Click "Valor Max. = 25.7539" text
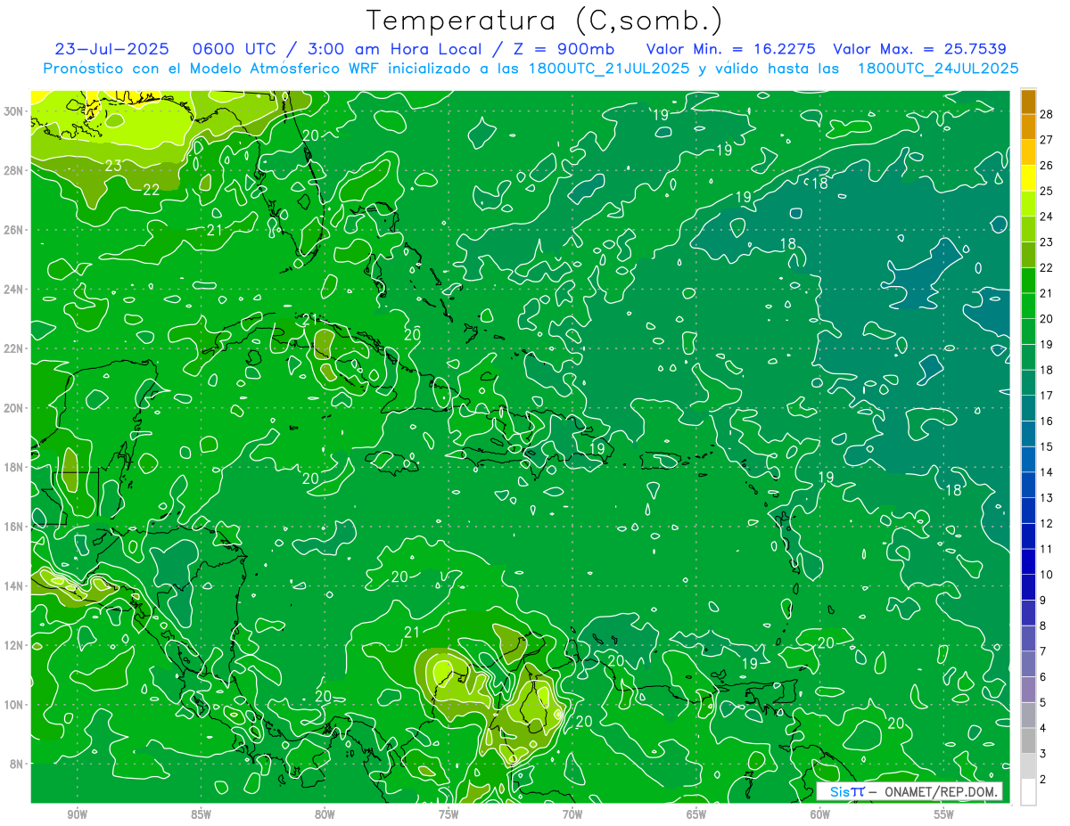Viewport: 1070px width, 826px height. (919, 49)
